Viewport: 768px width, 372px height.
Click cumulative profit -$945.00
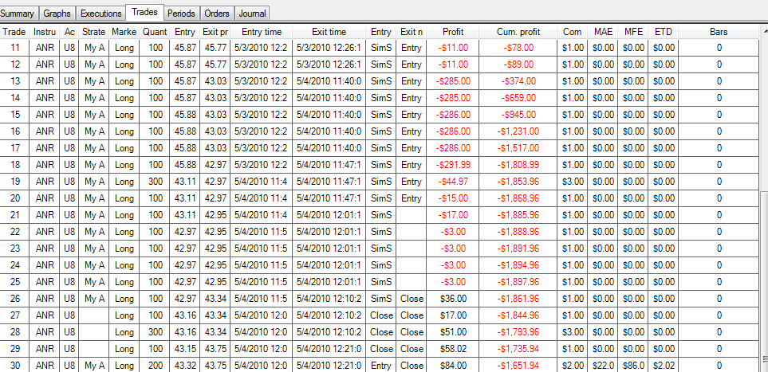(518, 115)
